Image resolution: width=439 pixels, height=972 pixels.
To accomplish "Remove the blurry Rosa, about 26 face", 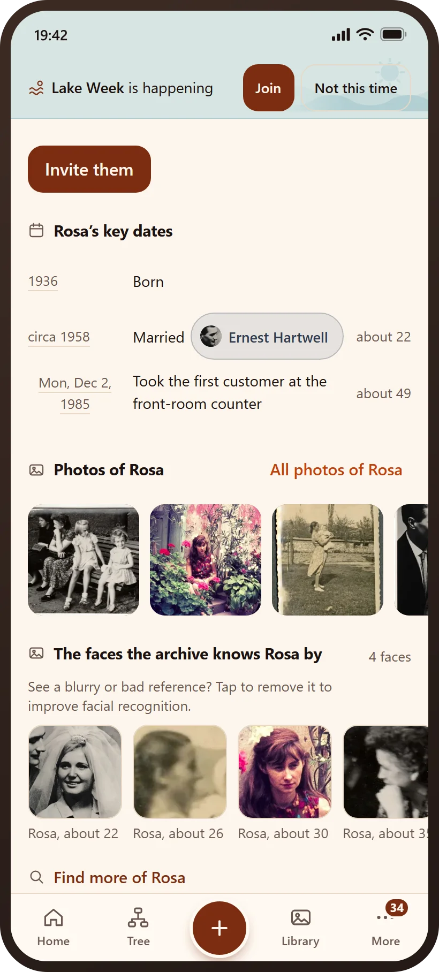I will click(x=180, y=772).
